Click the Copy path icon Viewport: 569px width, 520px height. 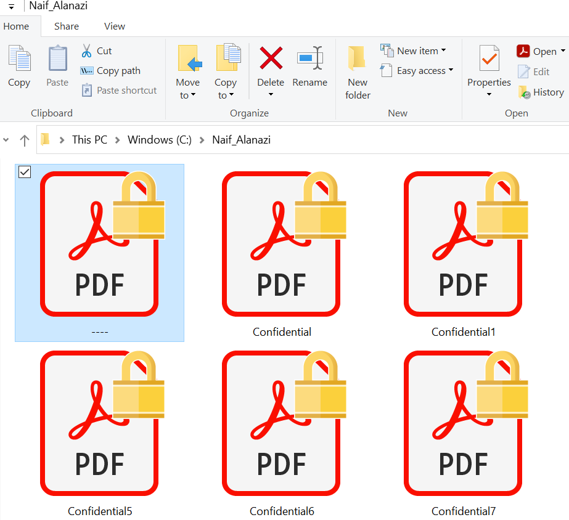point(86,71)
